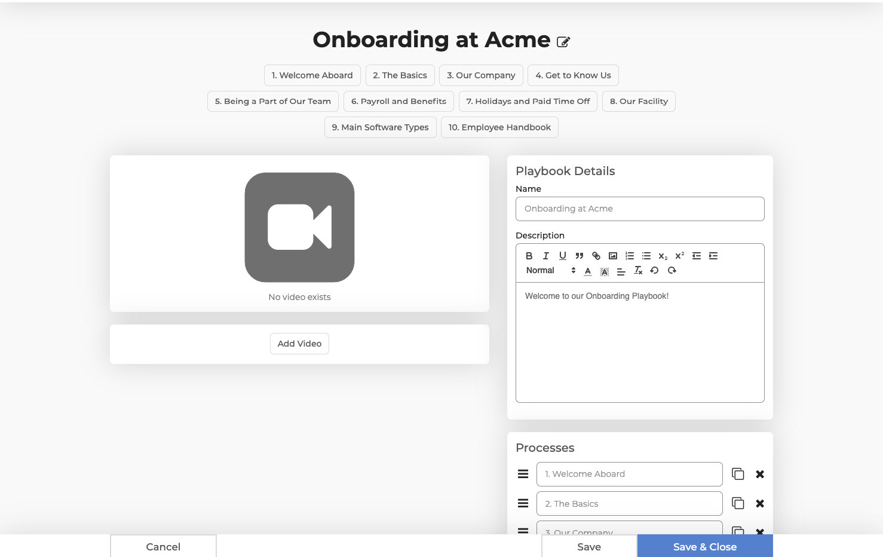883x557 pixels.
Task: Open the Normal heading style dropdown
Action: click(x=550, y=271)
